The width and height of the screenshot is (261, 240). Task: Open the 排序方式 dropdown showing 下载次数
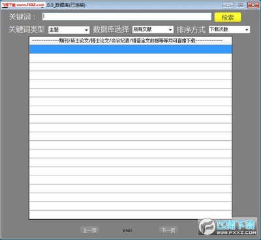click(x=229, y=29)
